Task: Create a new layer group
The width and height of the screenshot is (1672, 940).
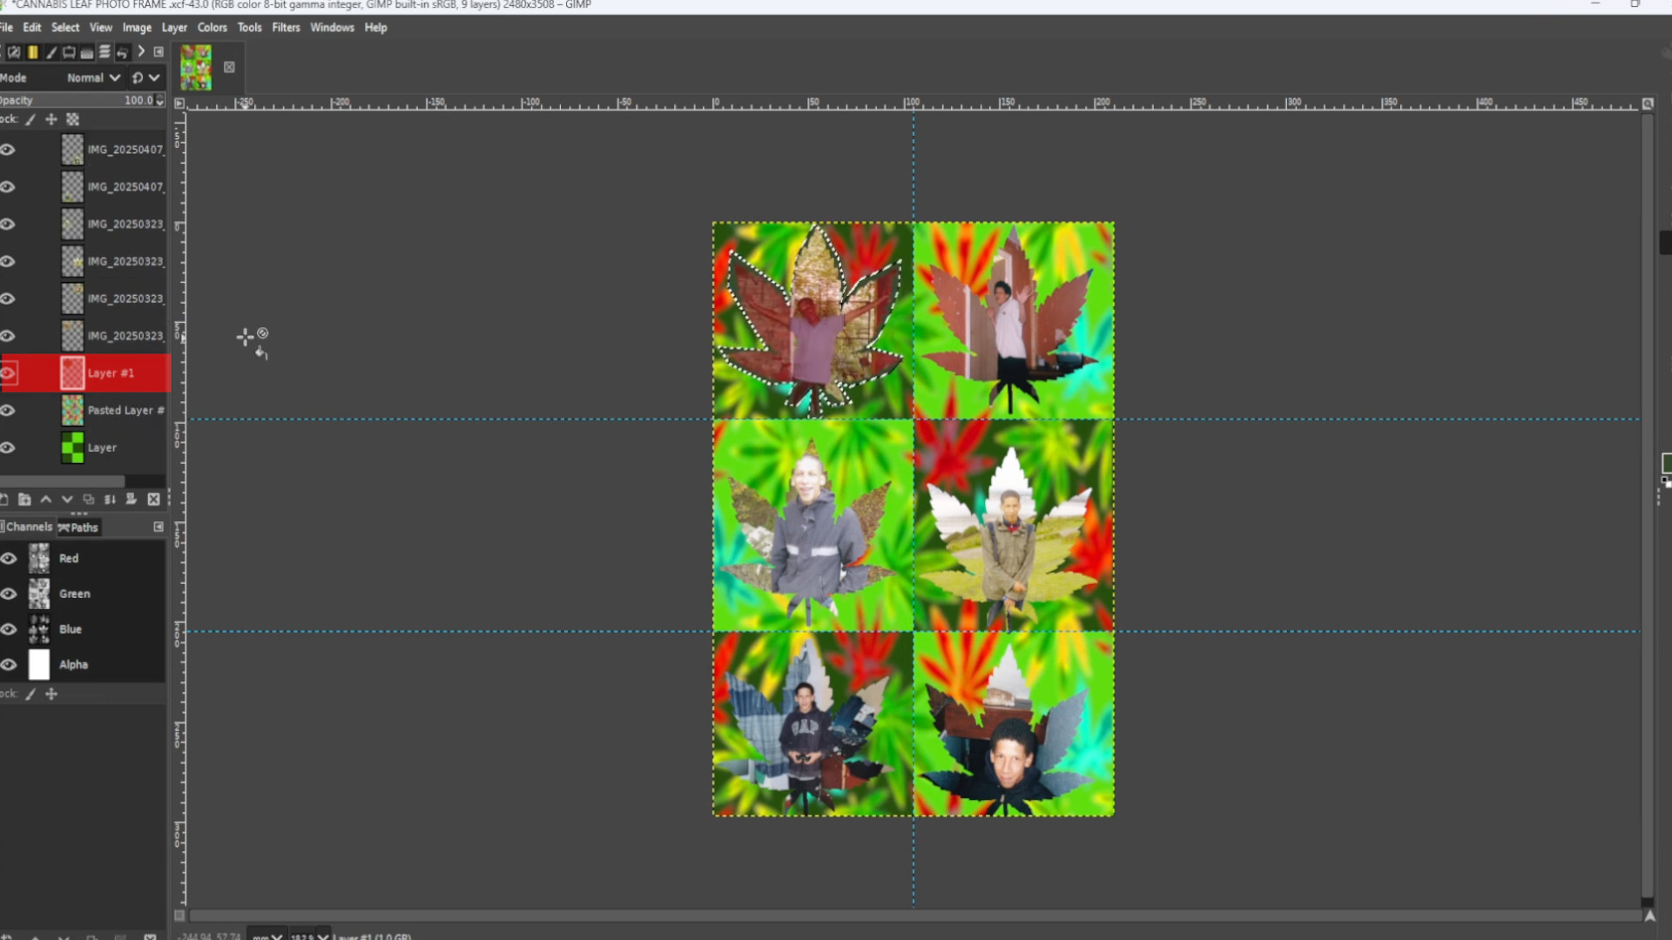Action: coord(24,500)
